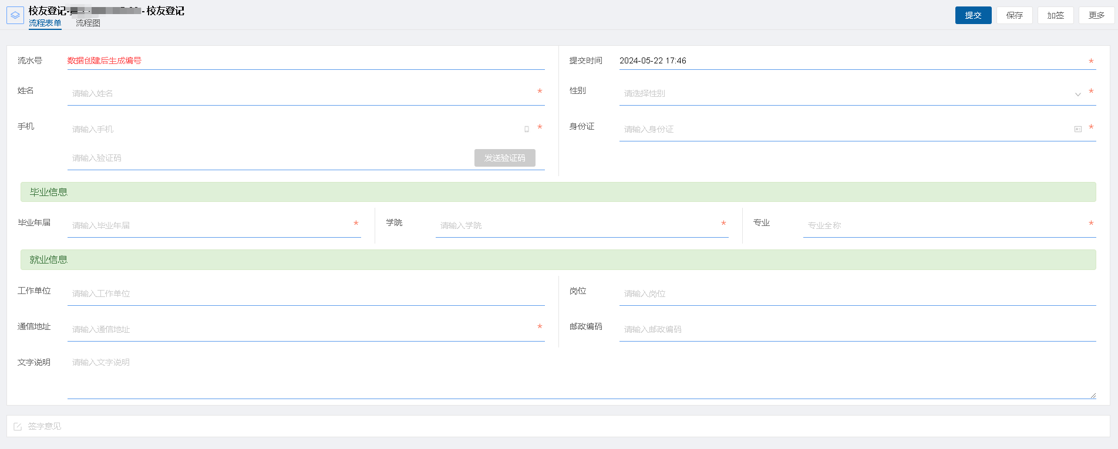Click the 加签 button
The image size is (1118, 449).
pyautogui.click(x=1055, y=15)
